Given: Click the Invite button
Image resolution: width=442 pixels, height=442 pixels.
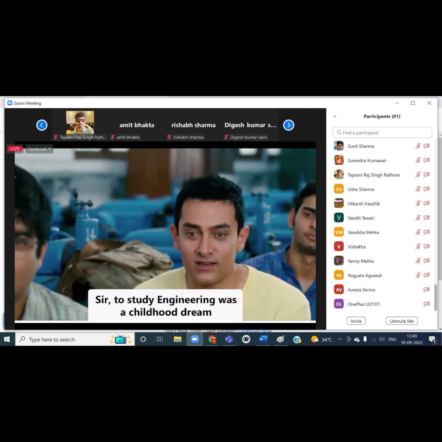Looking at the screenshot, I should (x=356, y=321).
